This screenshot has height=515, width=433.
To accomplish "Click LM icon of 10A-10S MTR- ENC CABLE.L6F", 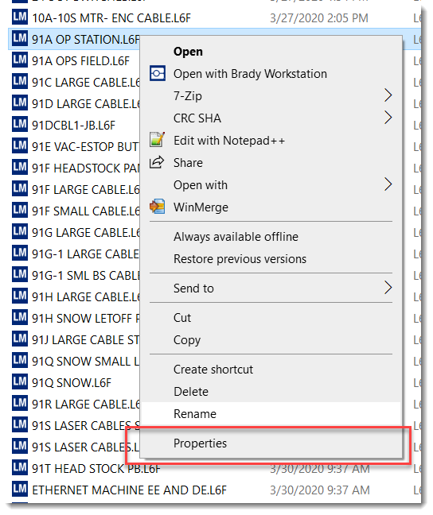I will (19, 17).
